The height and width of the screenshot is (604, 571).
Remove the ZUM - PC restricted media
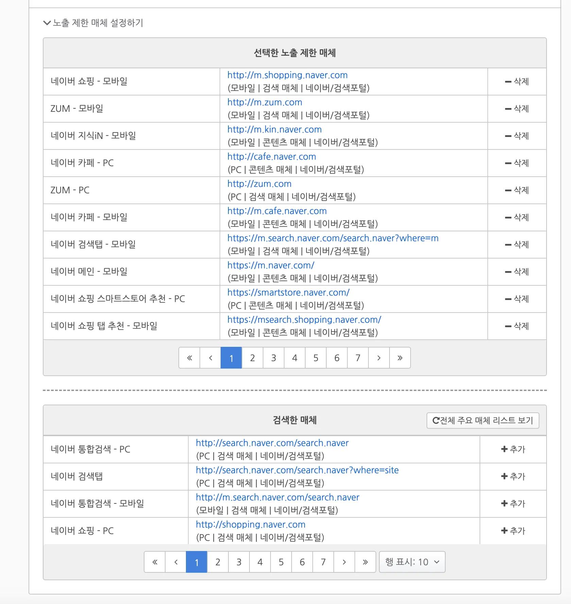tap(517, 190)
